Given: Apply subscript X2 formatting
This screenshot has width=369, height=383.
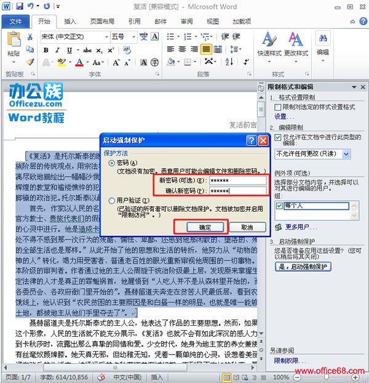Looking at the screenshot, I should click(x=99, y=50).
